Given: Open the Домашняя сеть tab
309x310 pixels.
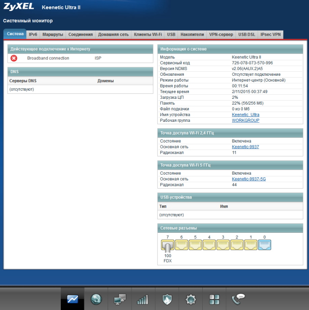Looking at the screenshot, I should [x=113, y=34].
